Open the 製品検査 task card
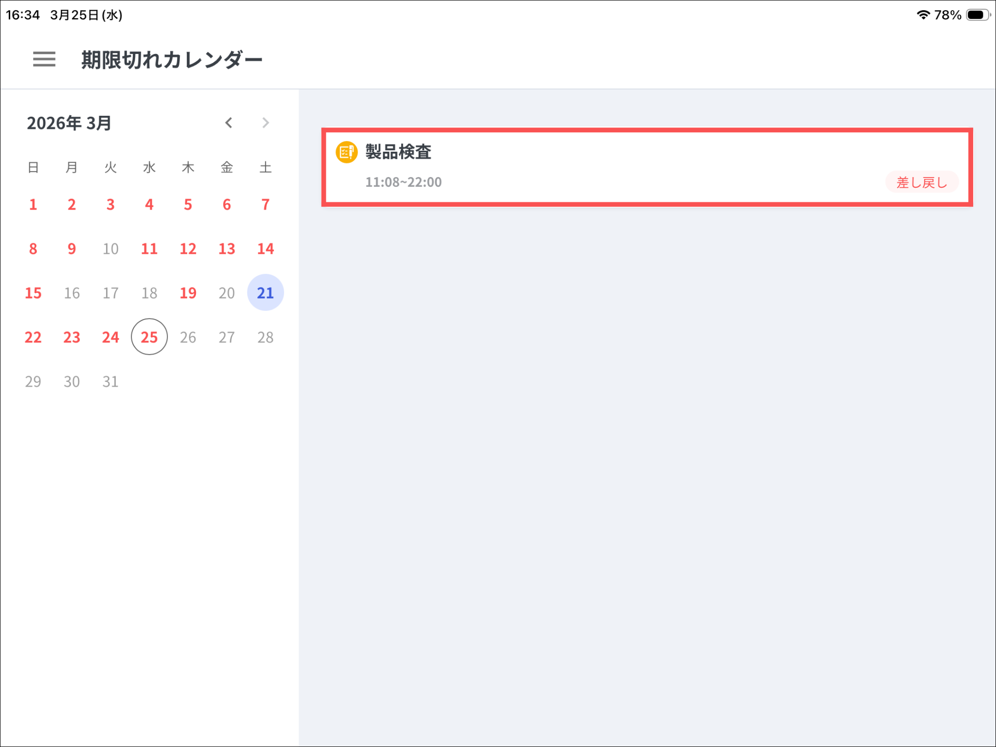Viewport: 996px width, 747px height. pos(647,167)
